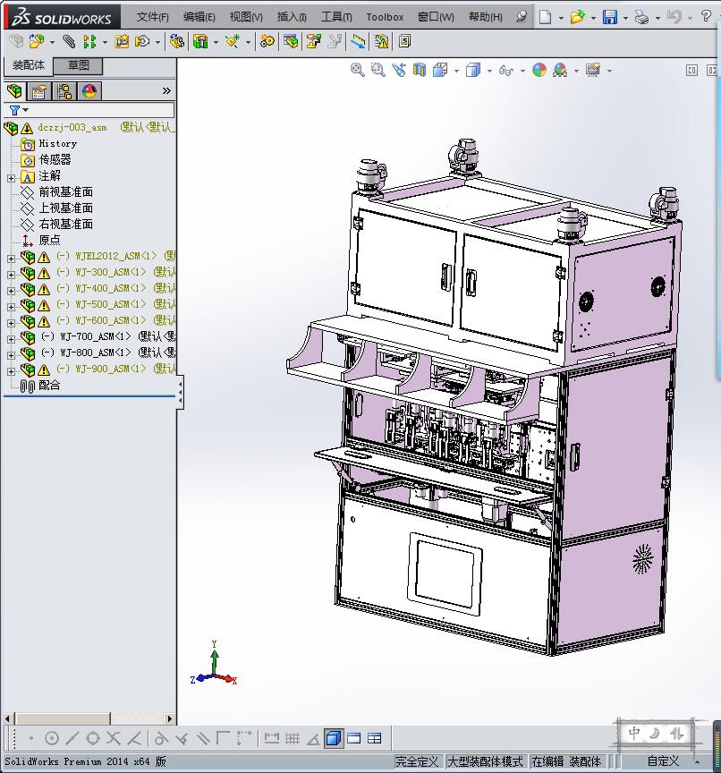
Task: Open the 文件(F) menu
Action: pyautogui.click(x=153, y=17)
